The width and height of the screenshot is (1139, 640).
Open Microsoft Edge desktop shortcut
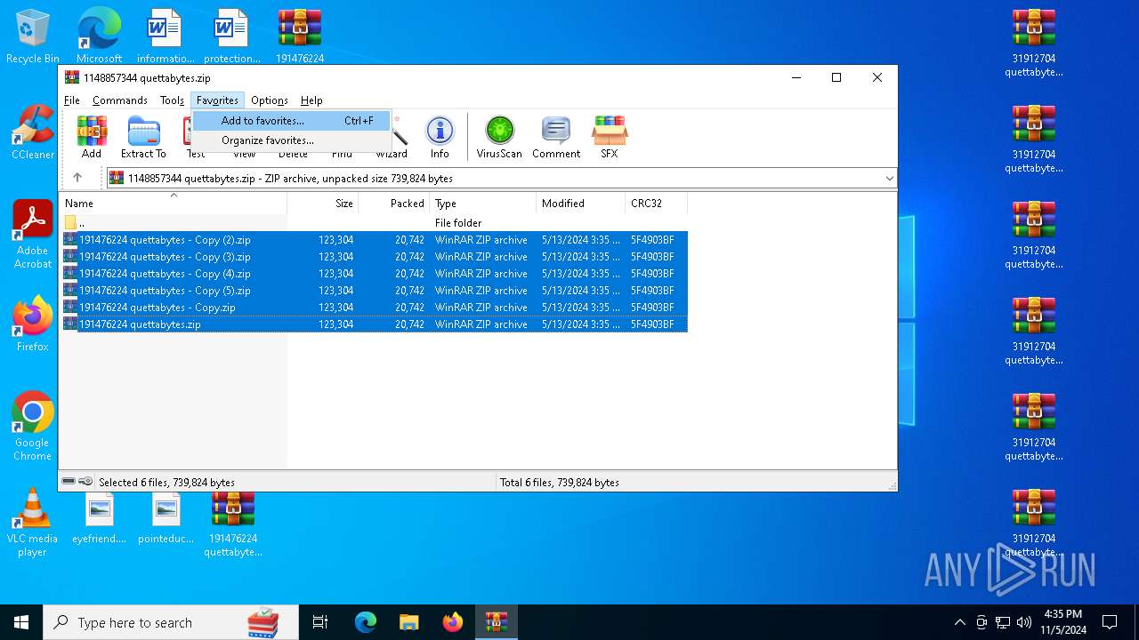coord(99,36)
